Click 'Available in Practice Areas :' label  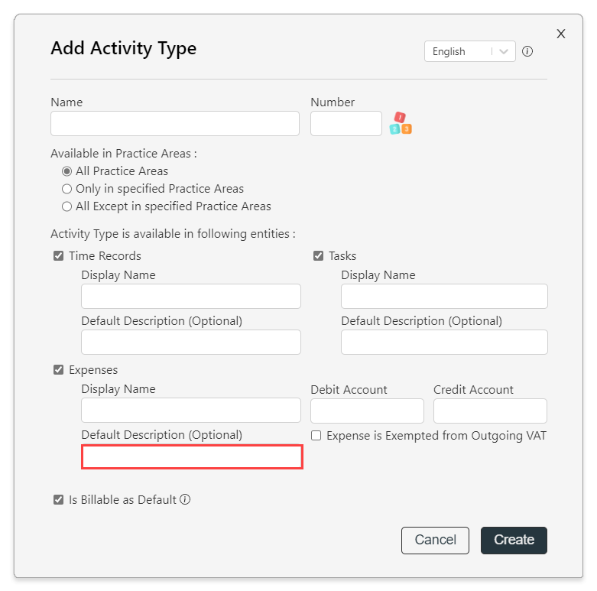[x=124, y=154]
